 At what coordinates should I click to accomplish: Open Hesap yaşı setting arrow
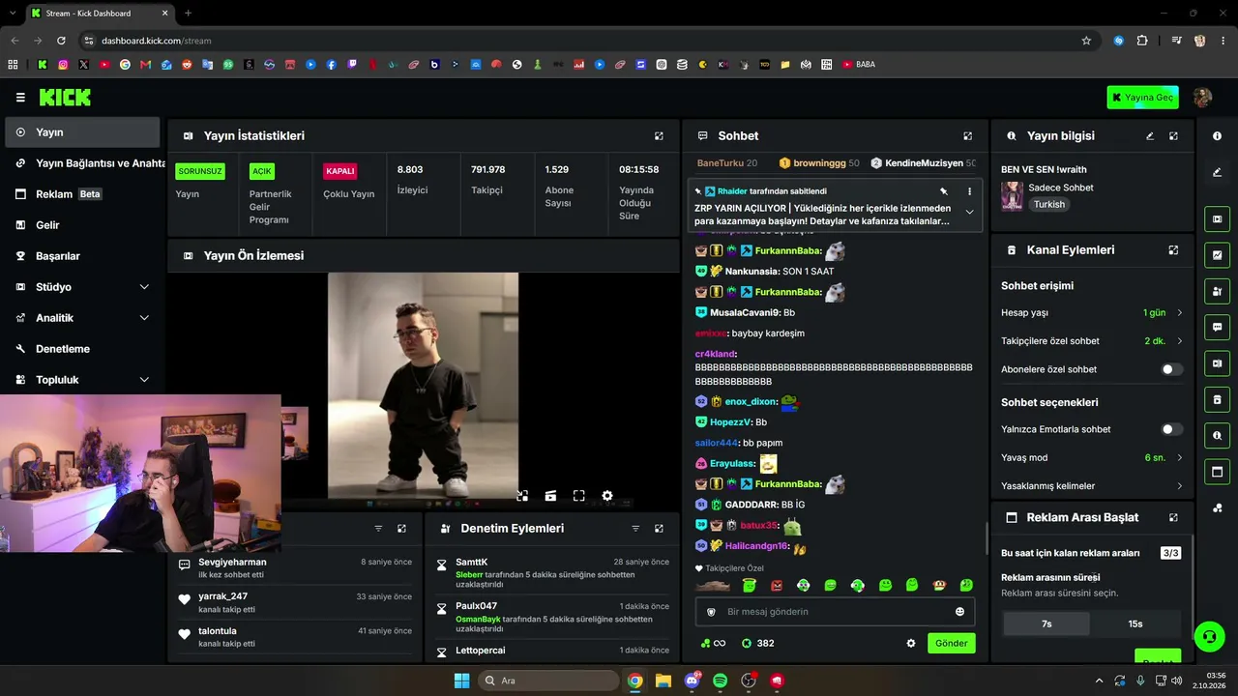coord(1180,313)
